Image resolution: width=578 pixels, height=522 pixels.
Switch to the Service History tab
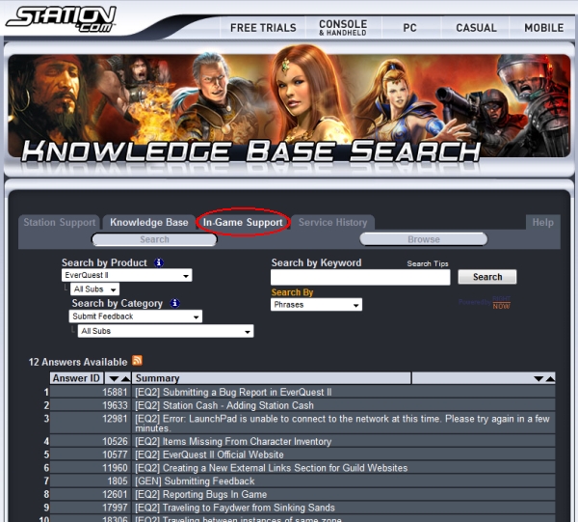333,223
